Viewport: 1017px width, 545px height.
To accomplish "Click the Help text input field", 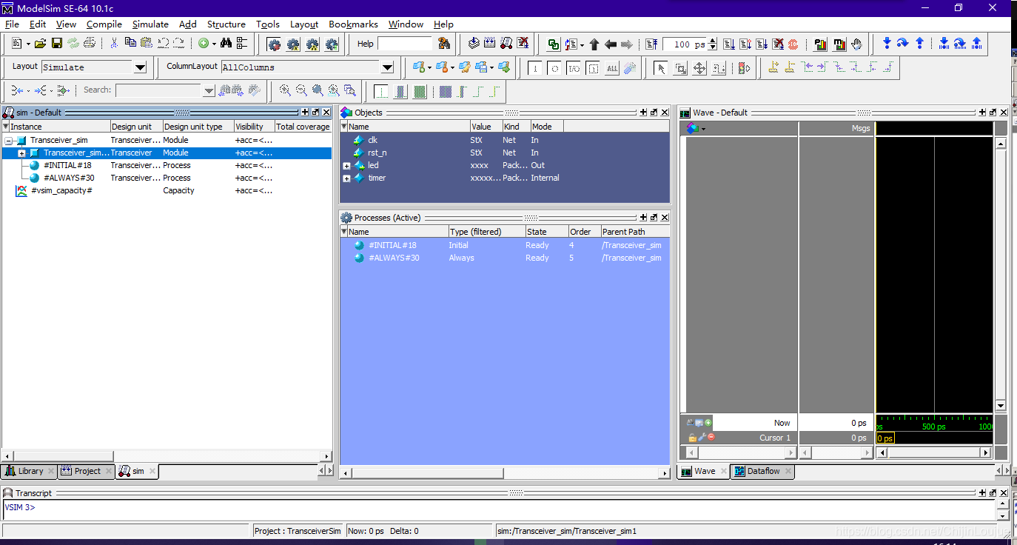I will (404, 44).
